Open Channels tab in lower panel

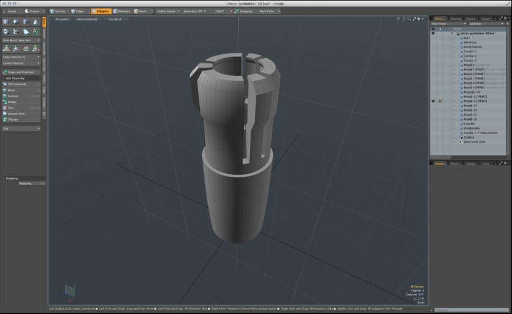(x=455, y=163)
